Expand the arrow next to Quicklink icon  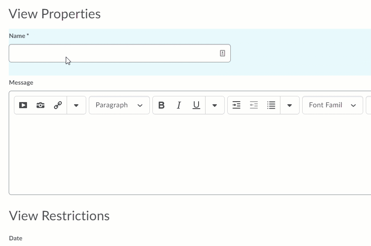pos(76,105)
